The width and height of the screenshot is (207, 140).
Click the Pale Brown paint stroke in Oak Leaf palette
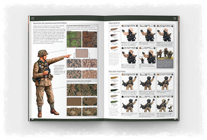[x=114, y=29]
